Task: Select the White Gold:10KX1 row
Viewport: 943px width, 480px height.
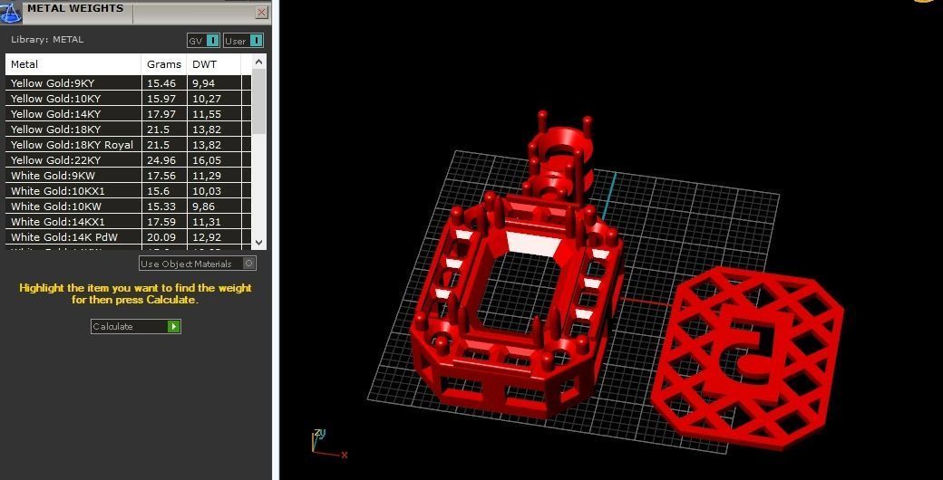Action: (128, 191)
